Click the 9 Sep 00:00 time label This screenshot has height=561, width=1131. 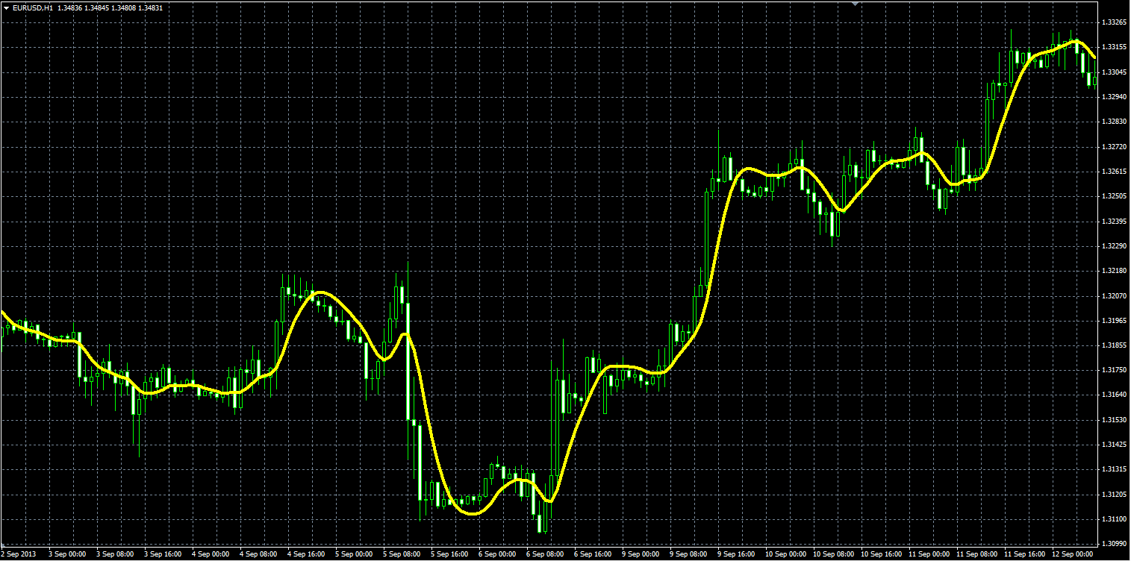(640, 554)
